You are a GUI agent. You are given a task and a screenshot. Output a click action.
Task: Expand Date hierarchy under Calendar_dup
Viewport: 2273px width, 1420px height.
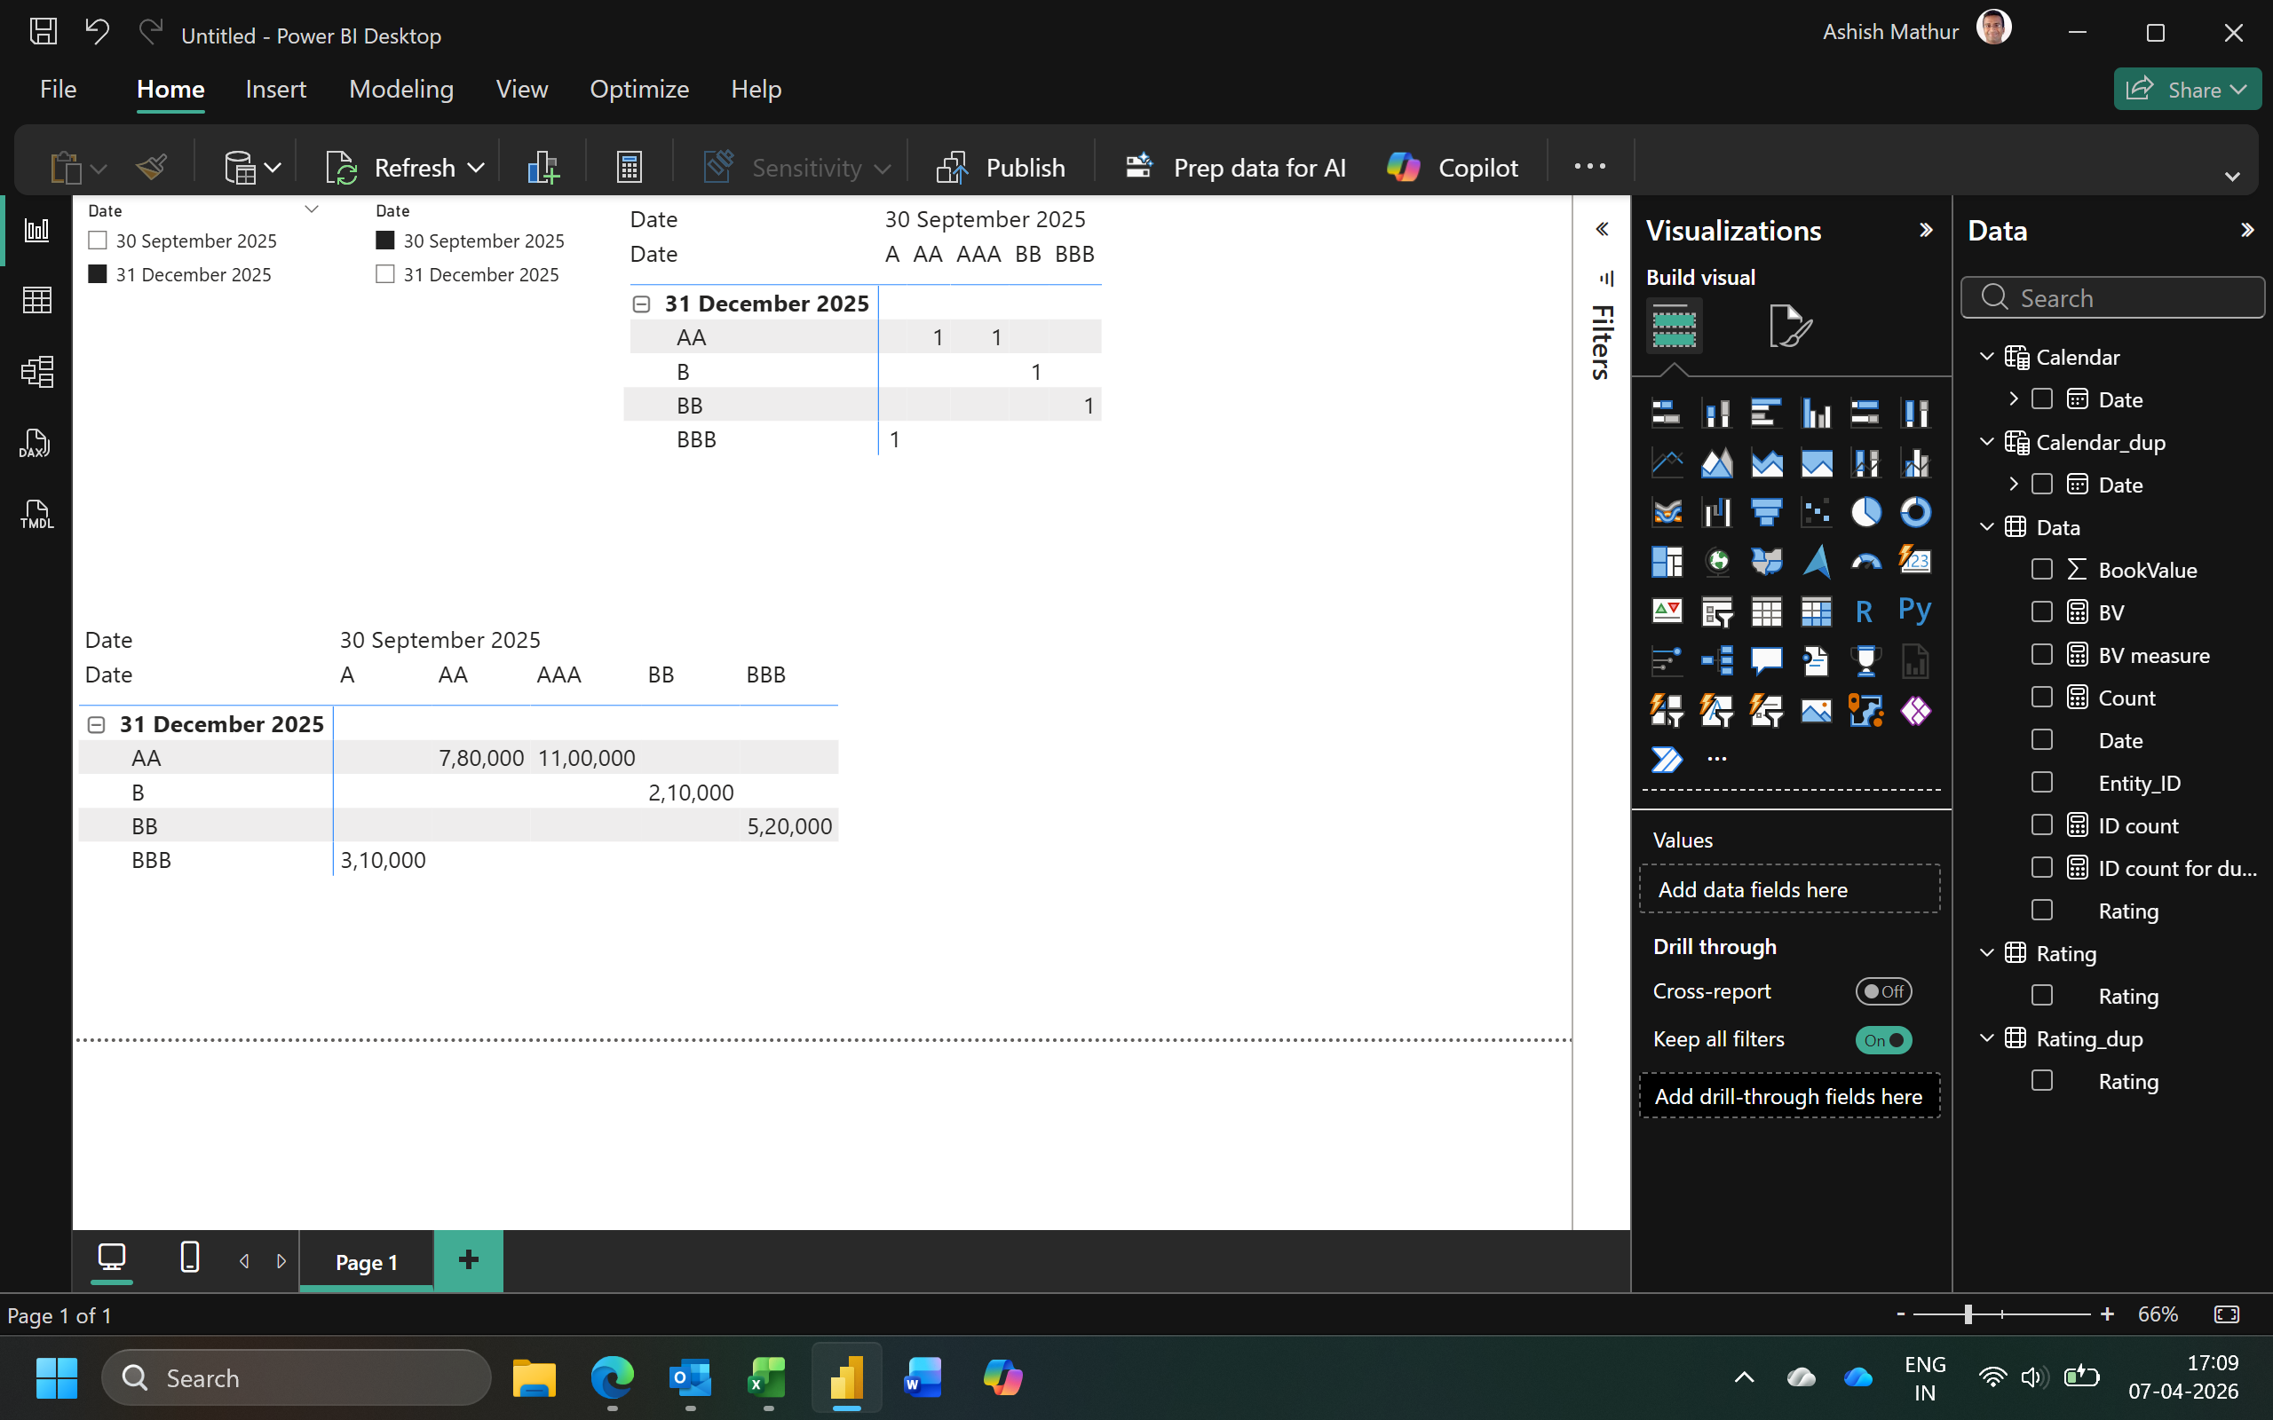tap(2013, 484)
